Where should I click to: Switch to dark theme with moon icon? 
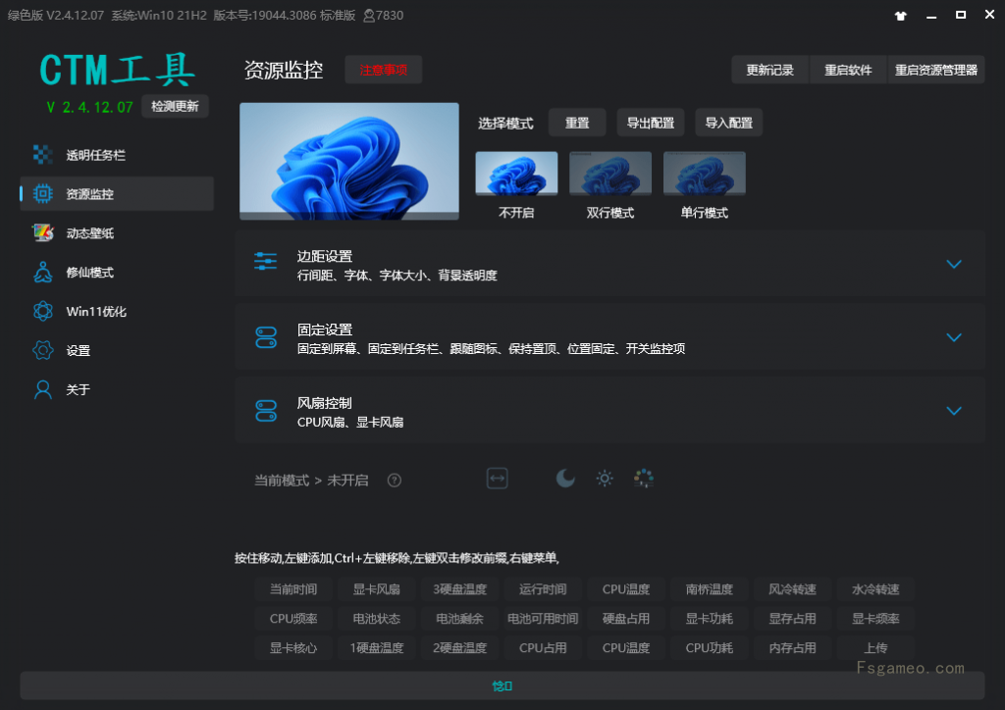pyautogui.click(x=564, y=479)
